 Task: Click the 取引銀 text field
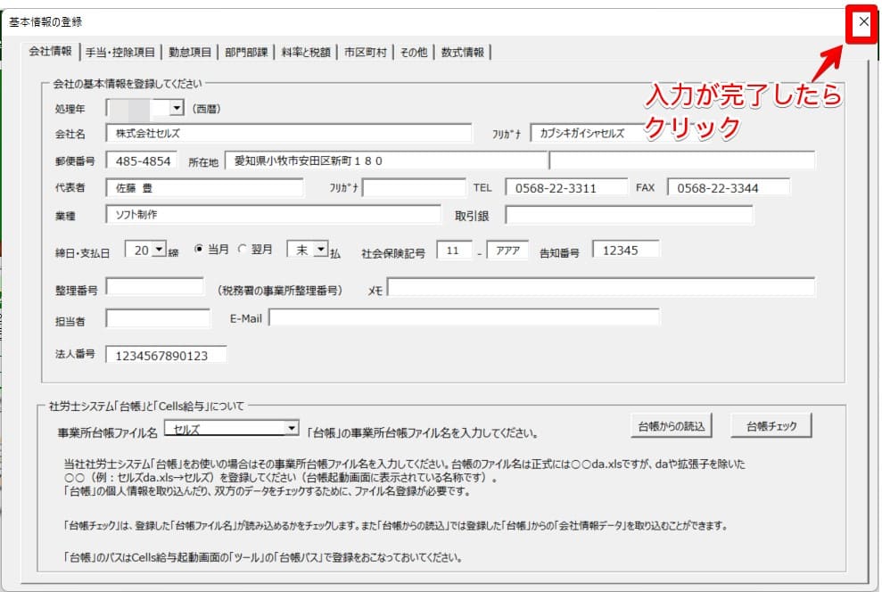[628, 215]
